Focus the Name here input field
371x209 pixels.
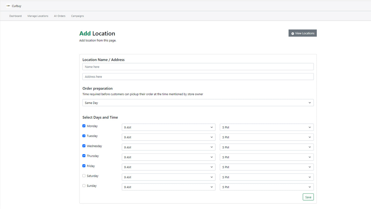coord(198,67)
